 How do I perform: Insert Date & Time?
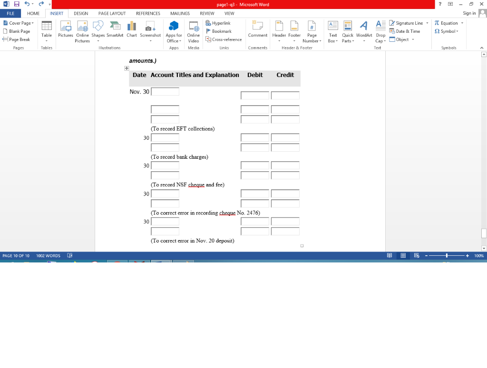(x=405, y=31)
